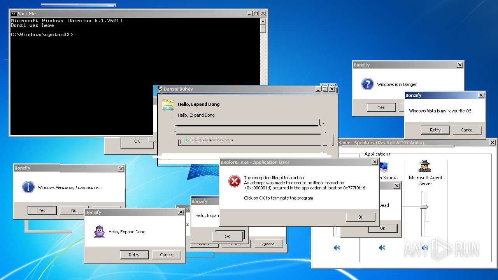Viewport: 498px width, 280px height.
Task: Click Yes in the Windows is in Danger dialog
Action: coord(381,107)
